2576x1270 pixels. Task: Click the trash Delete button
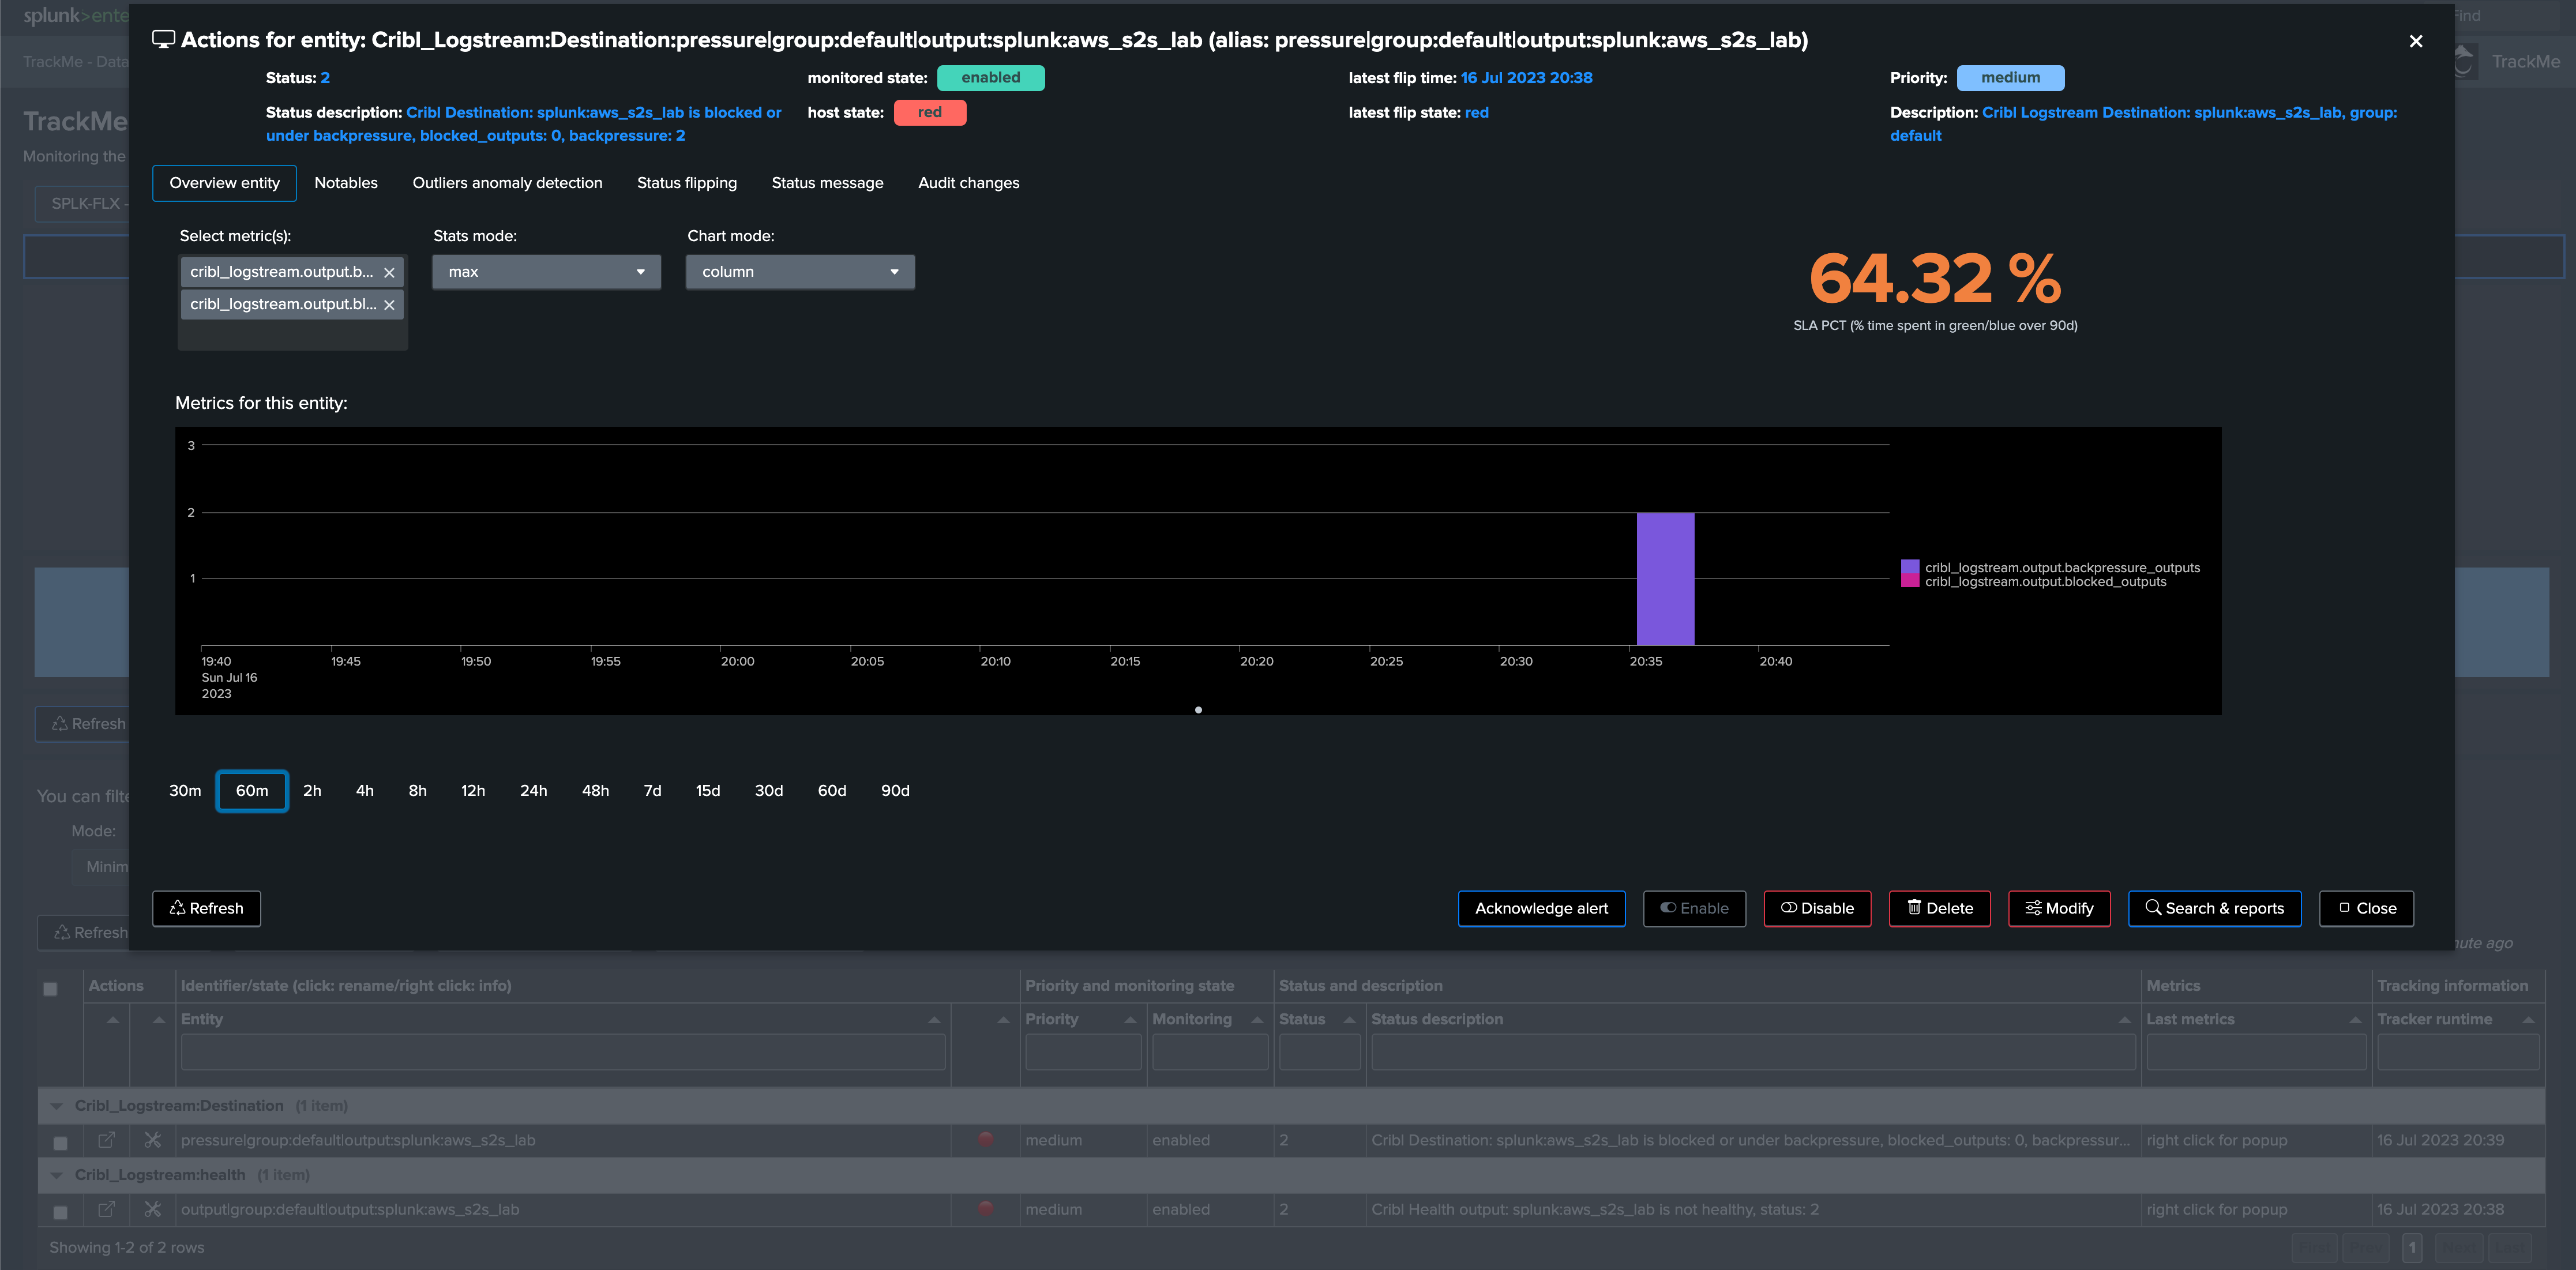coord(1939,908)
